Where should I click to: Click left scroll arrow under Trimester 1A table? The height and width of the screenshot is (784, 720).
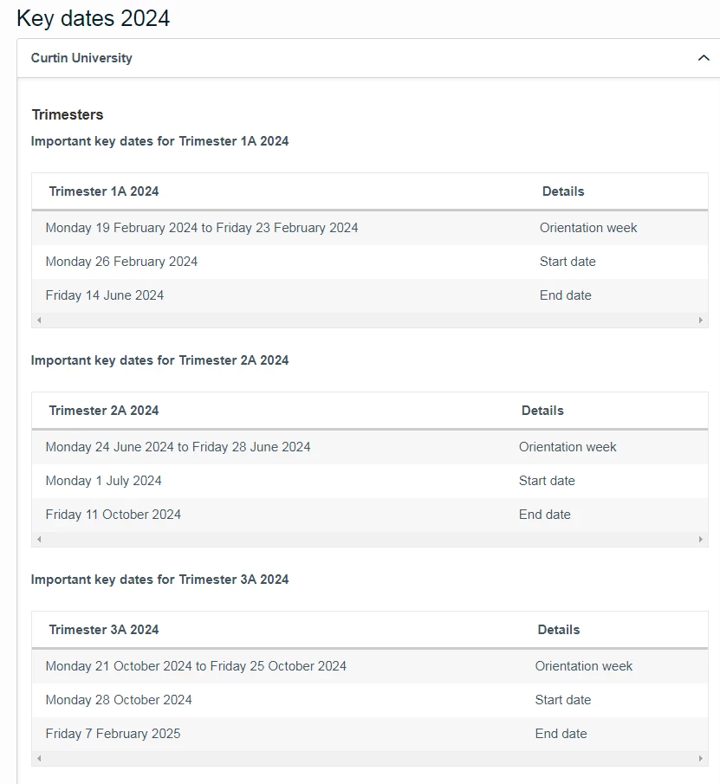(39, 320)
